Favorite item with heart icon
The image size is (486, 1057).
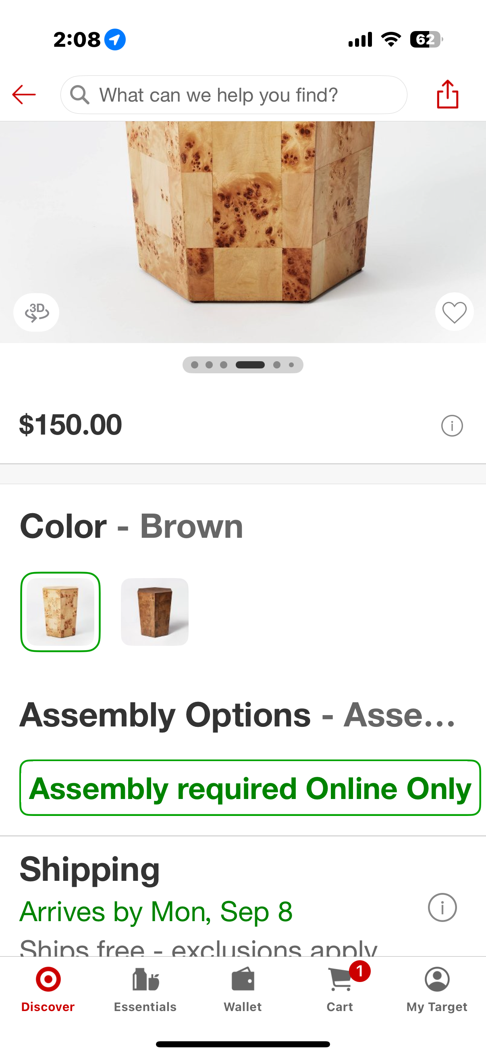coord(455,312)
